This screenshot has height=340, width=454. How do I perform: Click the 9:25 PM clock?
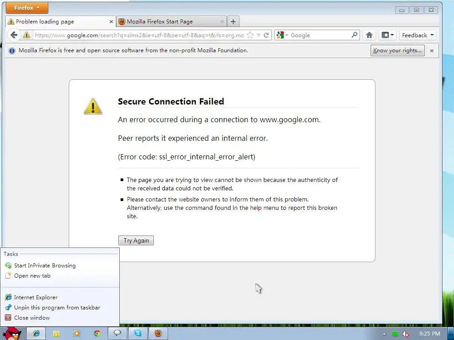pos(430,334)
